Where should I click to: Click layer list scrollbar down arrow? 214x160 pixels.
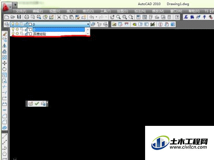tap(88, 34)
